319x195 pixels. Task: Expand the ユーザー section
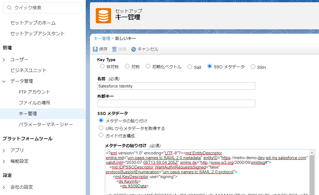pyautogui.click(x=3, y=59)
